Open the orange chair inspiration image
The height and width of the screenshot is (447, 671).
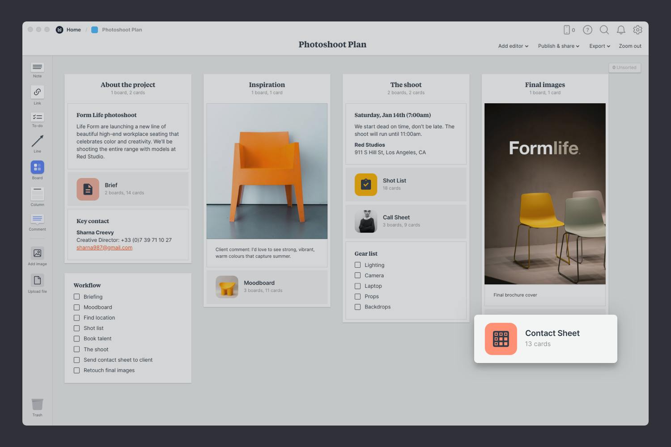(x=267, y=171)
